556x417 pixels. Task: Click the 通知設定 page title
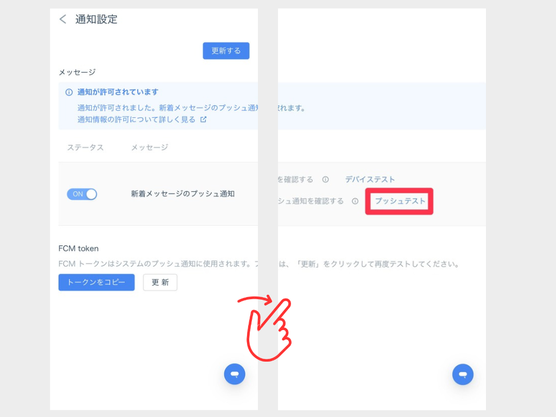click(96, 20)
